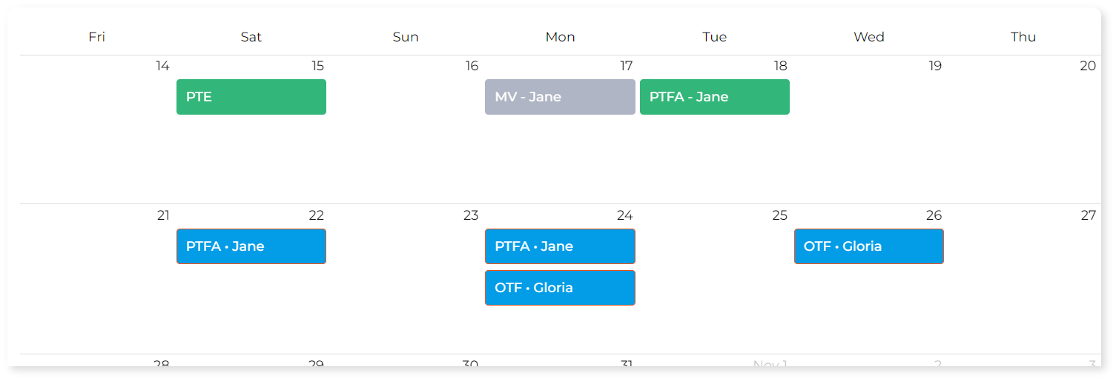Select the green PTFA - Jane event
This screenshot has height=381, width=1116.
(714, 97)
